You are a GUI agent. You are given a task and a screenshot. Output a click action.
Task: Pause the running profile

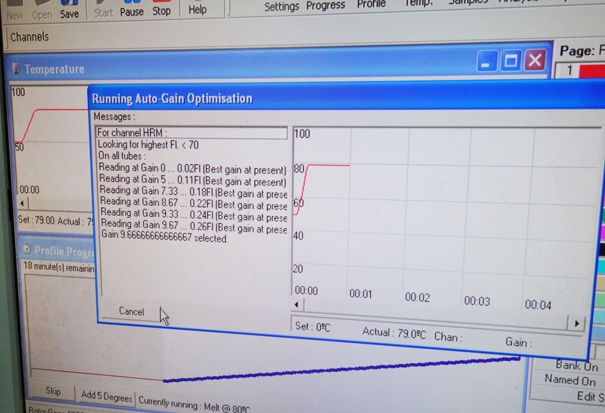132,8
